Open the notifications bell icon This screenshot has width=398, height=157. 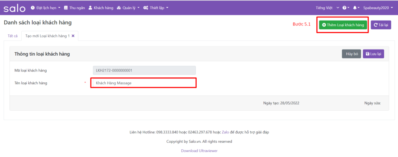point(356,8)
